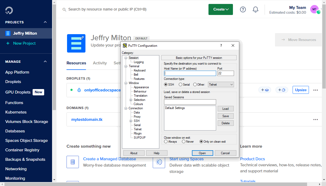326x186 pixels.
Task: Click the Managed Database icon
Action: tap(73, 162)
